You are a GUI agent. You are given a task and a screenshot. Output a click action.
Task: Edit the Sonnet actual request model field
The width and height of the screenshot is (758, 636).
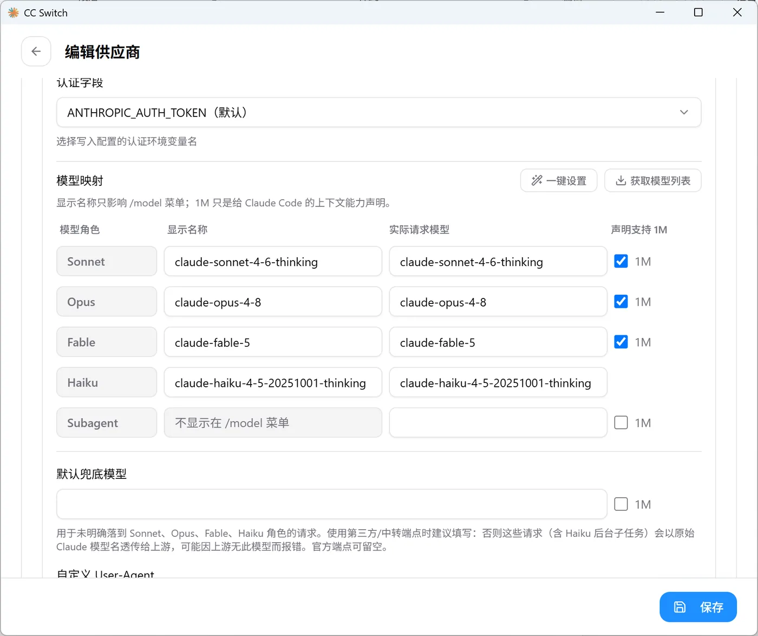point(498,262)
